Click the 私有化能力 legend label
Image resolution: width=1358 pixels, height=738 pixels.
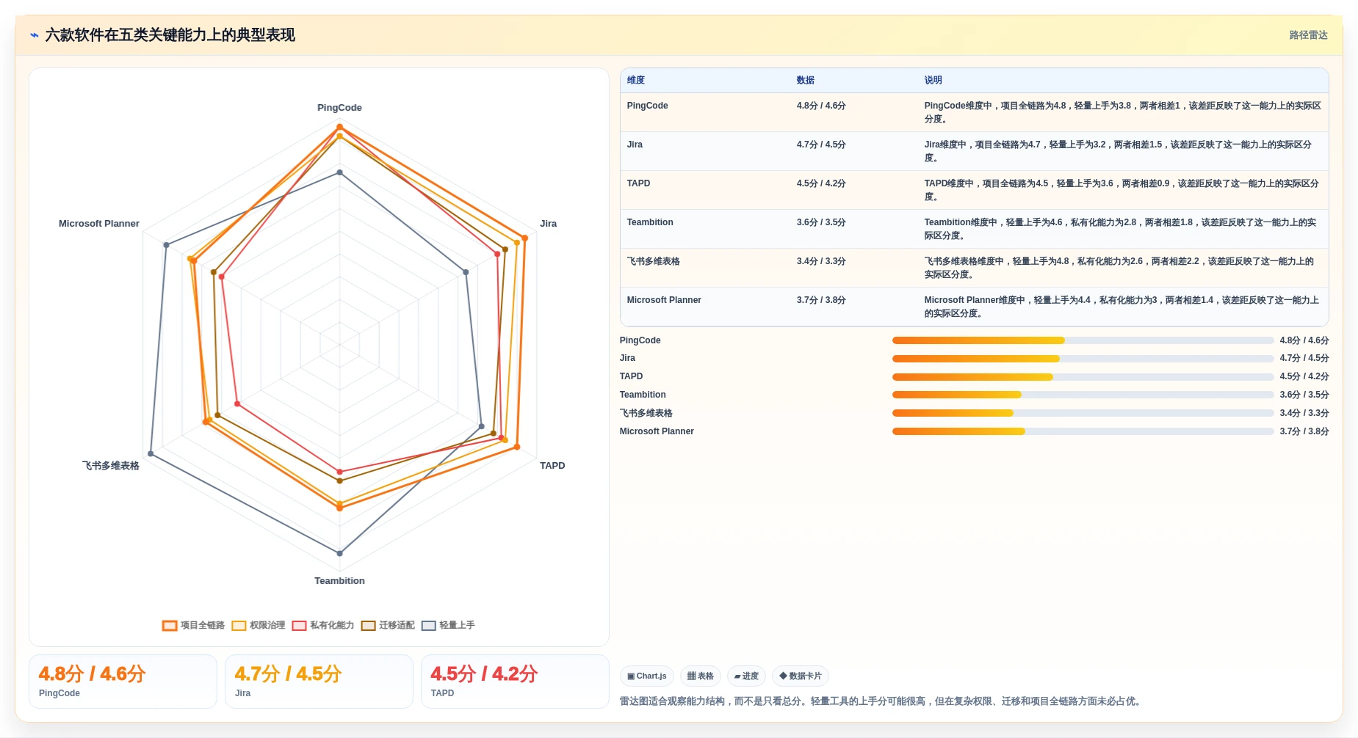(x=332, y=626)
